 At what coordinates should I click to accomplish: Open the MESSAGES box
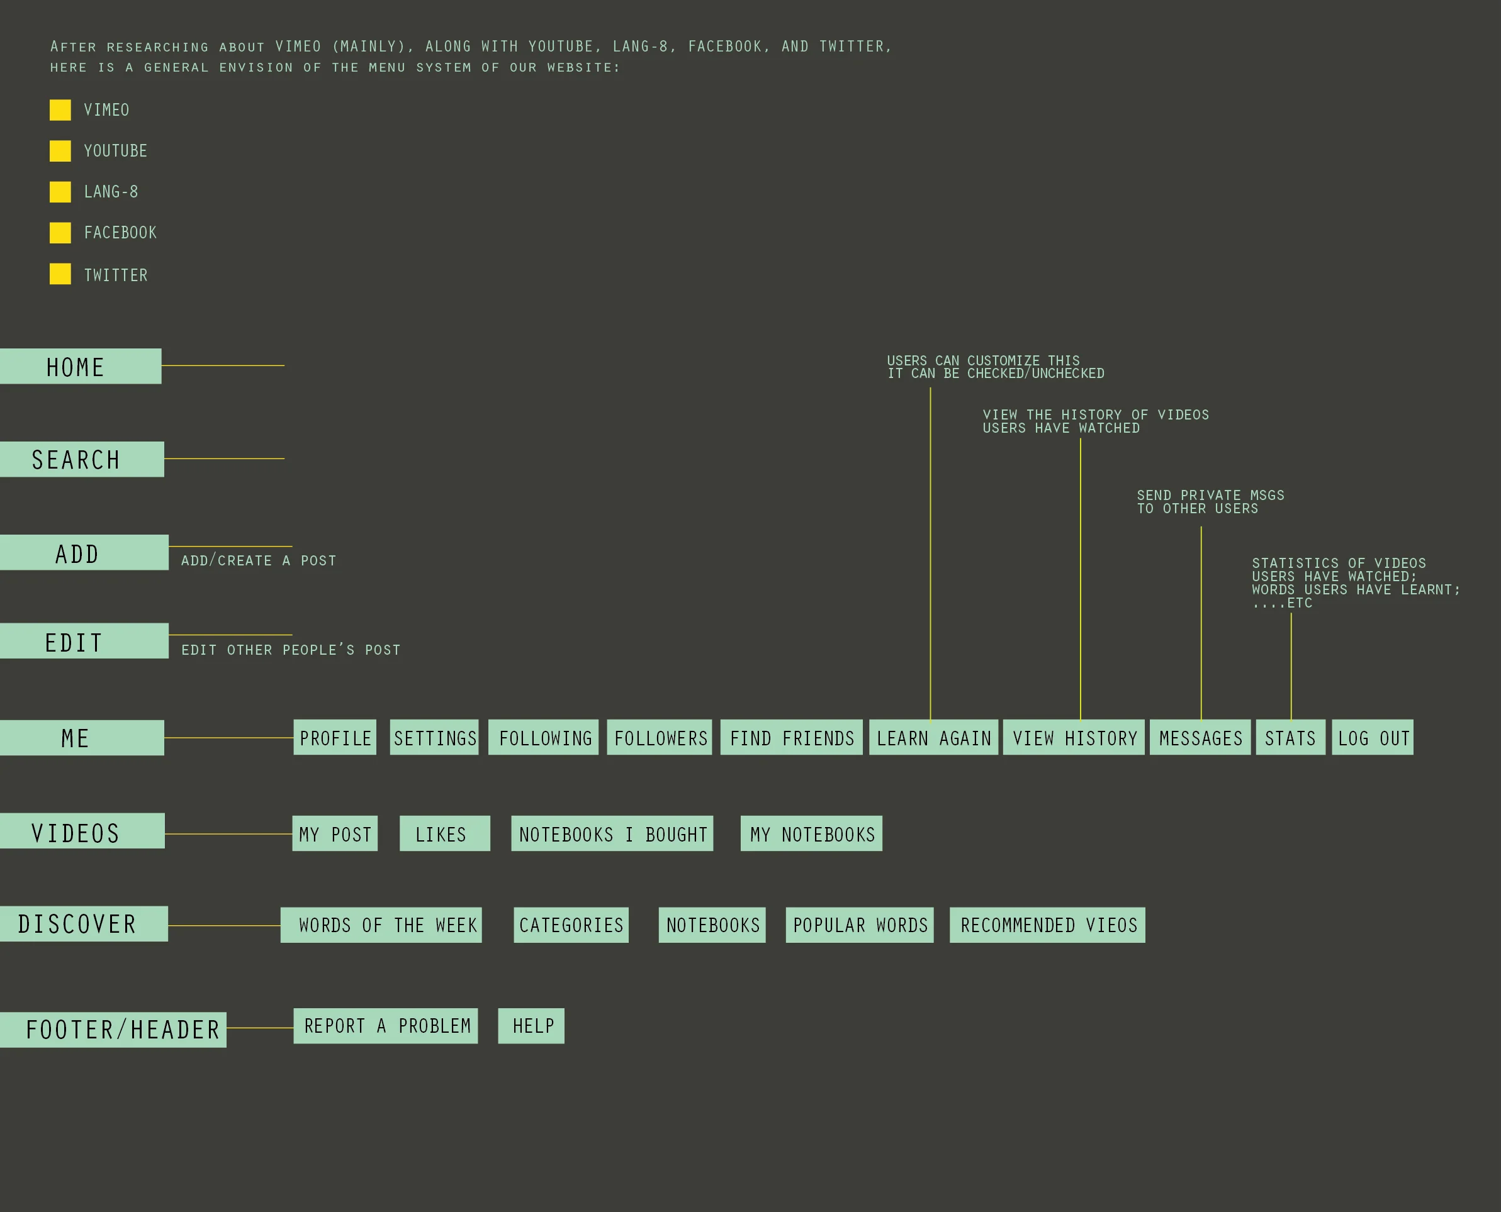coord(1200,737)
